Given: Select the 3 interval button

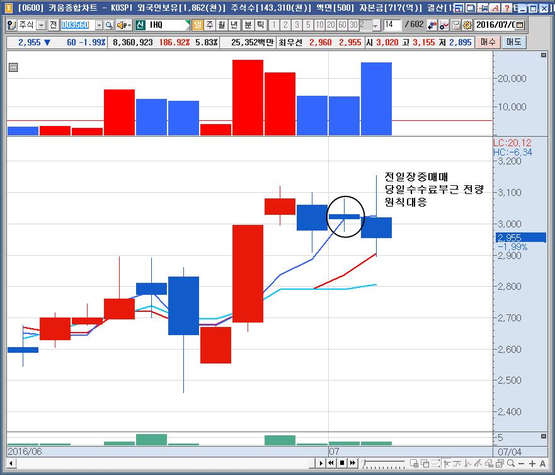Looking at the screenshot, I should [x=297, y=25].
